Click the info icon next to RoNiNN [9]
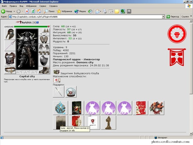Viewport: 193px width, 145px height. tap(38, 23)
